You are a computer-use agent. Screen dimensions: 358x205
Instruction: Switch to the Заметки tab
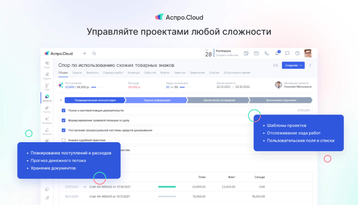pyautogui.click(x=179, y=73)
